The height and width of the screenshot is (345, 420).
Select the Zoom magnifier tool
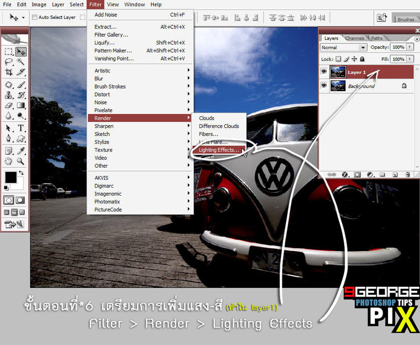coord(20,161)
